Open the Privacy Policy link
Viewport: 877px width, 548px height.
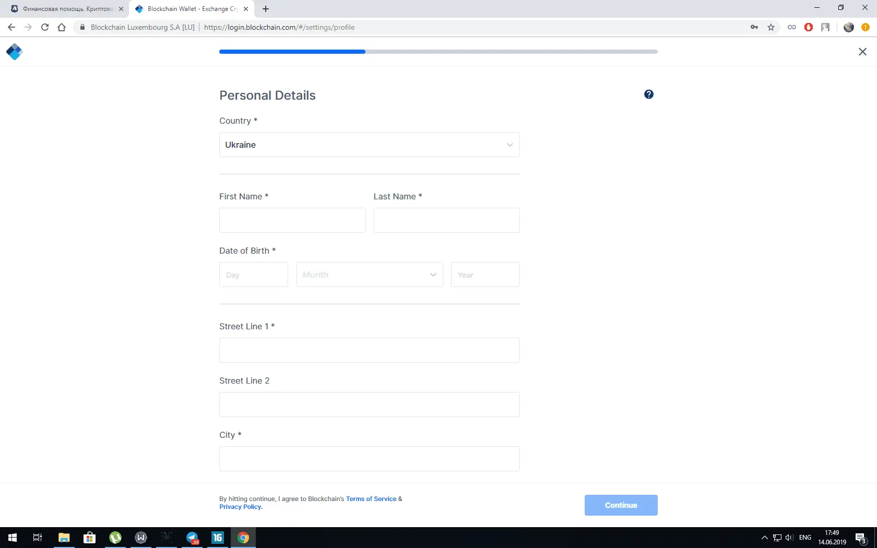240,507
